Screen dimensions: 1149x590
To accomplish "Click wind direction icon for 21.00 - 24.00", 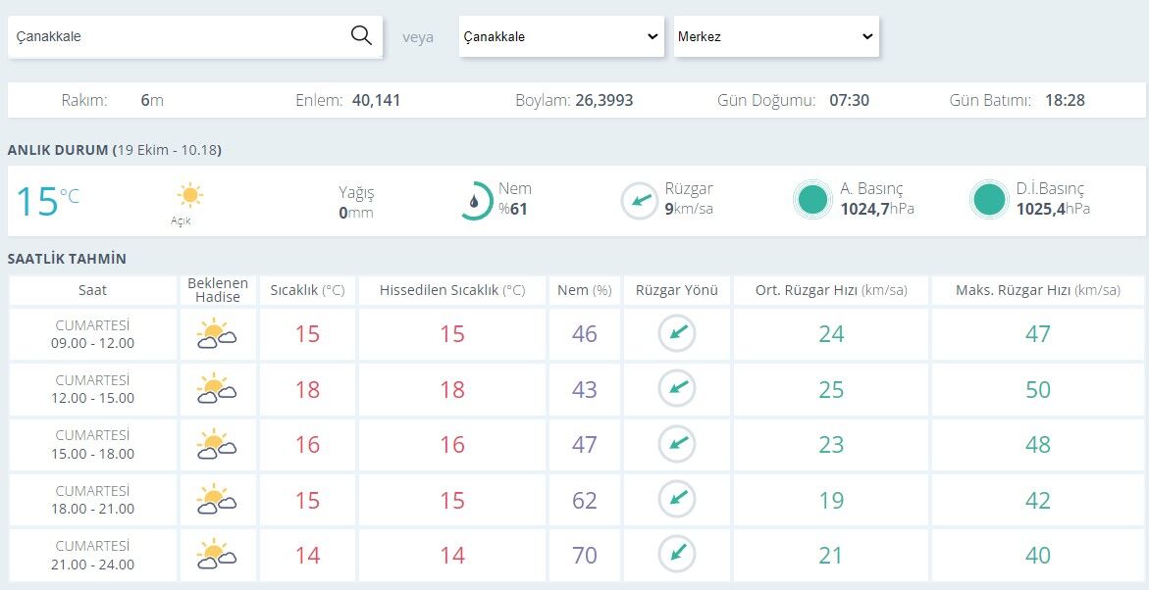I will pyautogui.click(x=677, y=554).
